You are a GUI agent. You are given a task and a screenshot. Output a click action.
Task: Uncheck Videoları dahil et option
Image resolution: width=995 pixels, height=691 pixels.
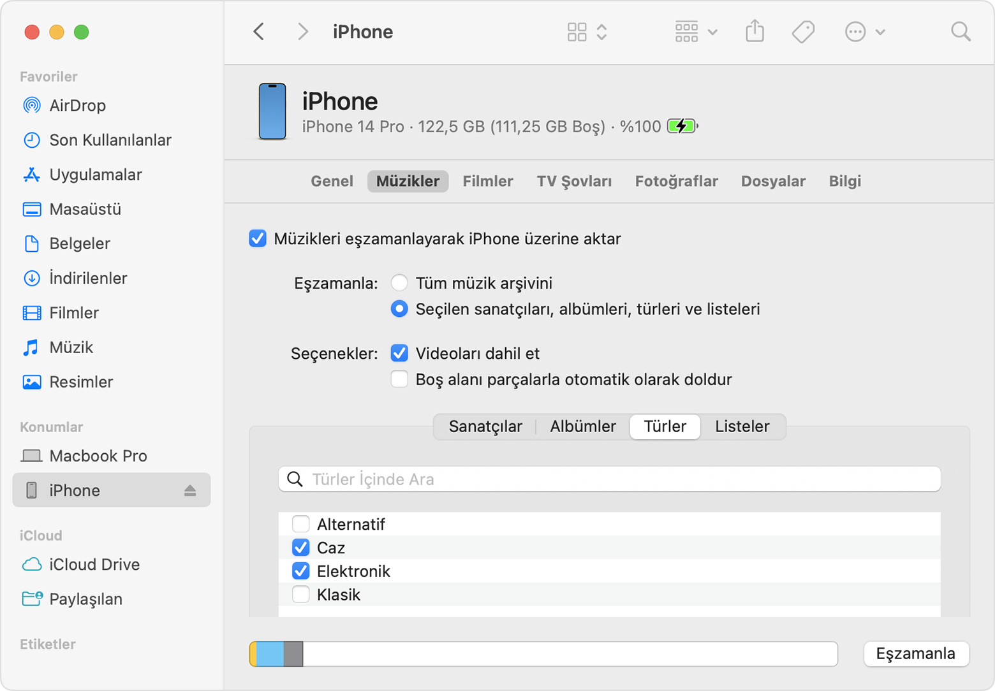point(399,353)
